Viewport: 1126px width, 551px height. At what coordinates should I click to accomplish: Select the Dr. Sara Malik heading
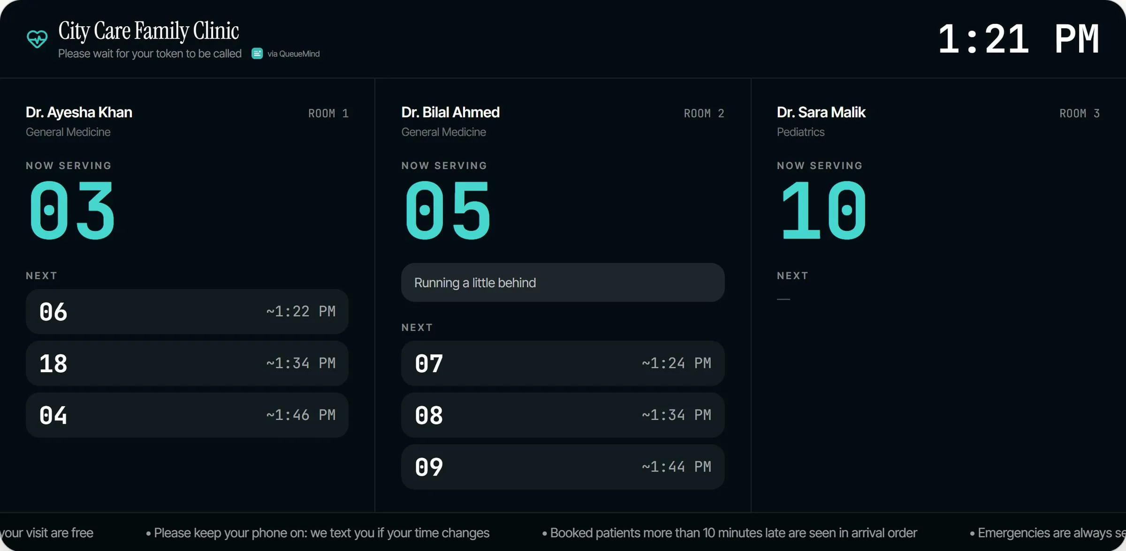[821, 113]
